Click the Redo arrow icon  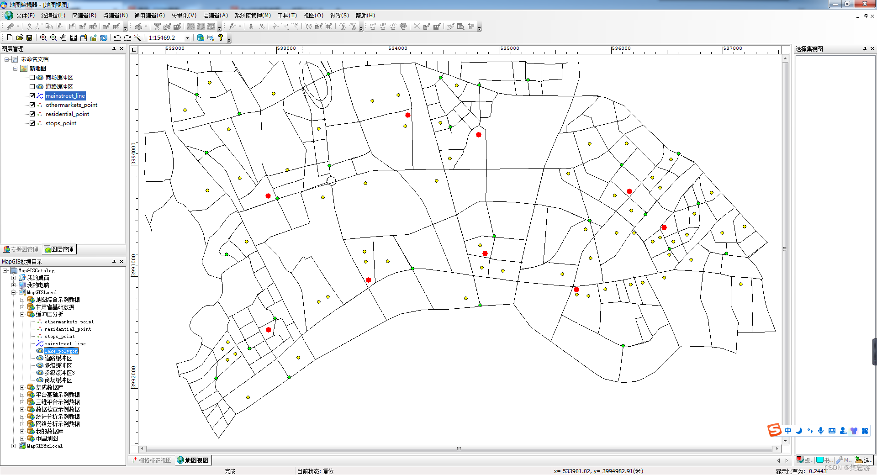coord(127,37)
